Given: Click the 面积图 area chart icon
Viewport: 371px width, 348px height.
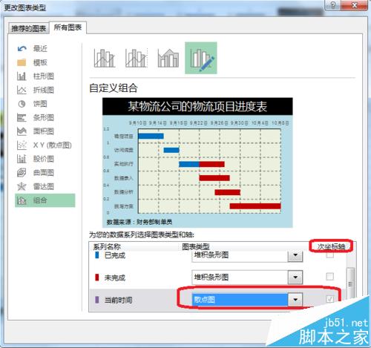Looking at the screenshot, I should click(22, 131).
